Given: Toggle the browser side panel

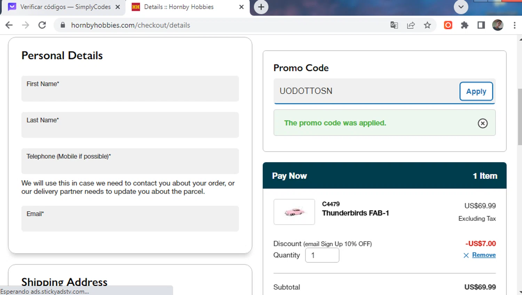Looking at the screenshot, I should point(481,25).
